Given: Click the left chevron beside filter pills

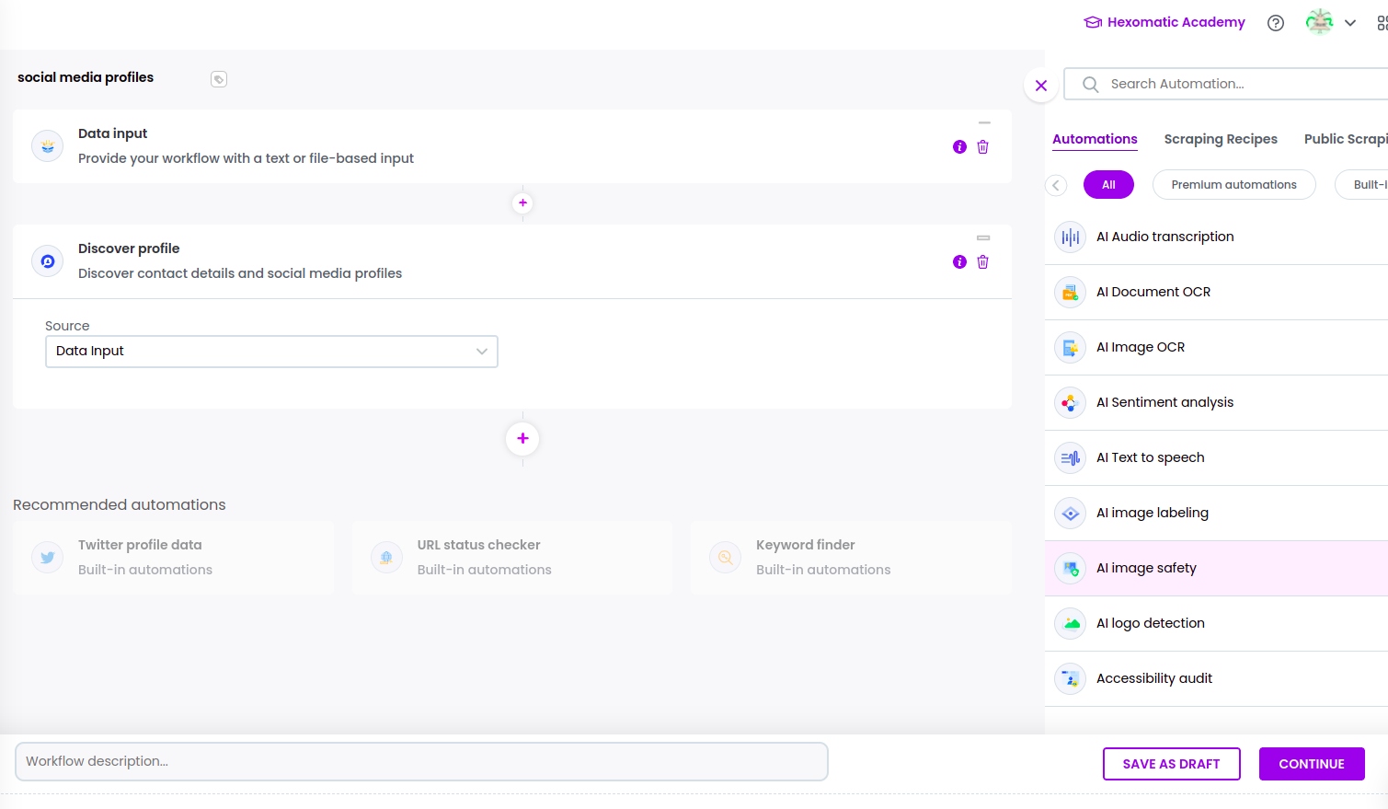Looking at the screenshot, I should pos(1056,184).
